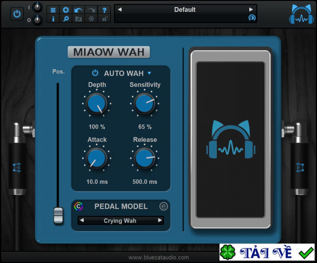This screenshot has height=263, width=317.
Task: Open the Default preset selector
Action: pos(185,10)
